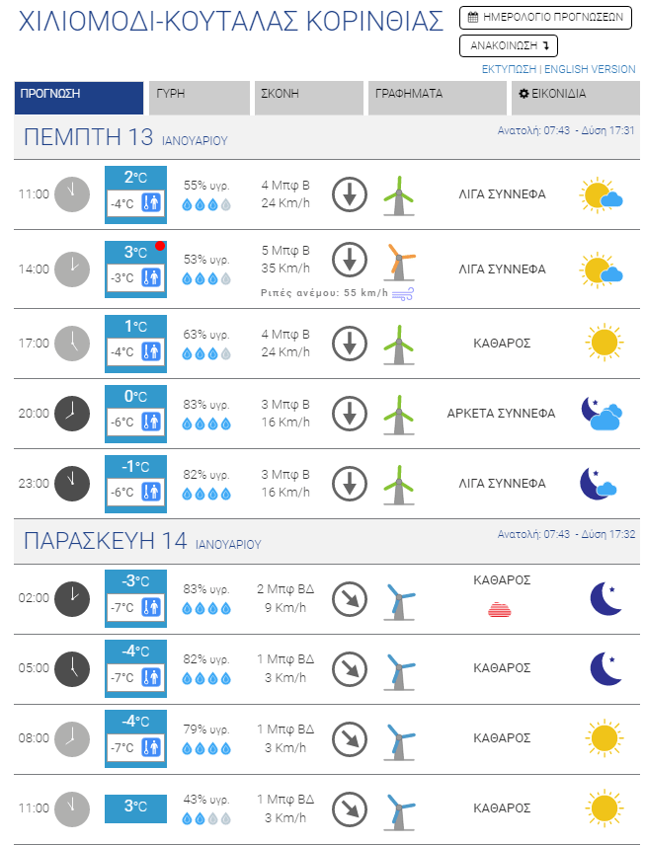Click the north wind direction arrow at 11:00 Thursday
This screenshot has width=645, height=845.
click(349, 194)
